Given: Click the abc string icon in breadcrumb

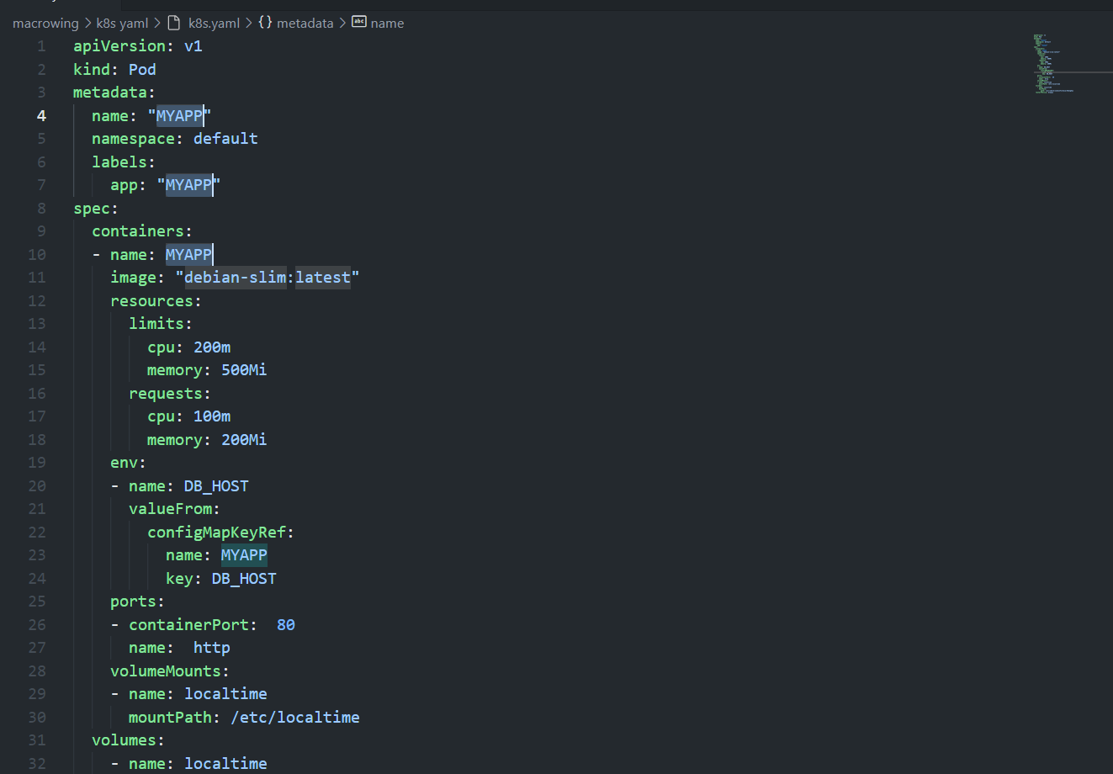Looking at the screenshot, I should (x=359, y=22).
